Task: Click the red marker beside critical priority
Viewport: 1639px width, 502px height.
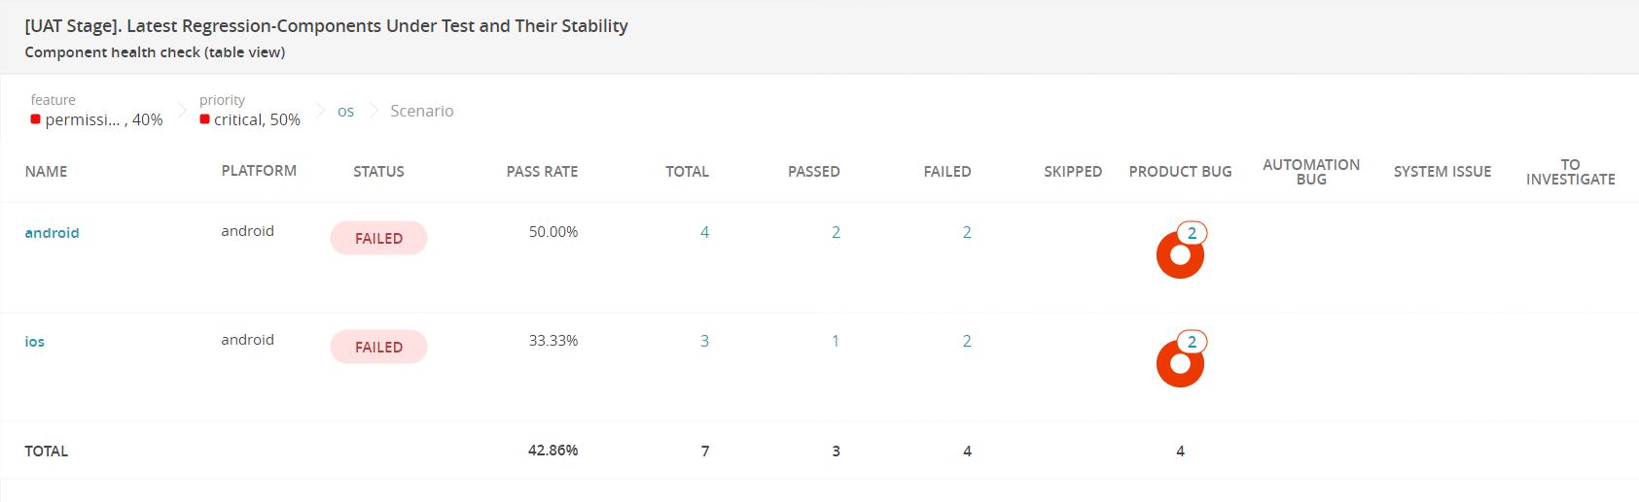Action: [x=204, y=119]
